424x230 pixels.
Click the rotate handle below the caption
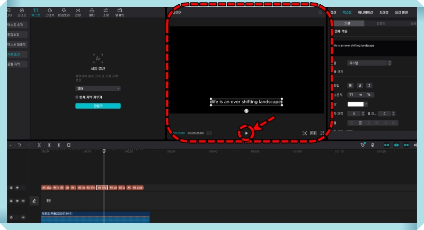tap(246, 111)
